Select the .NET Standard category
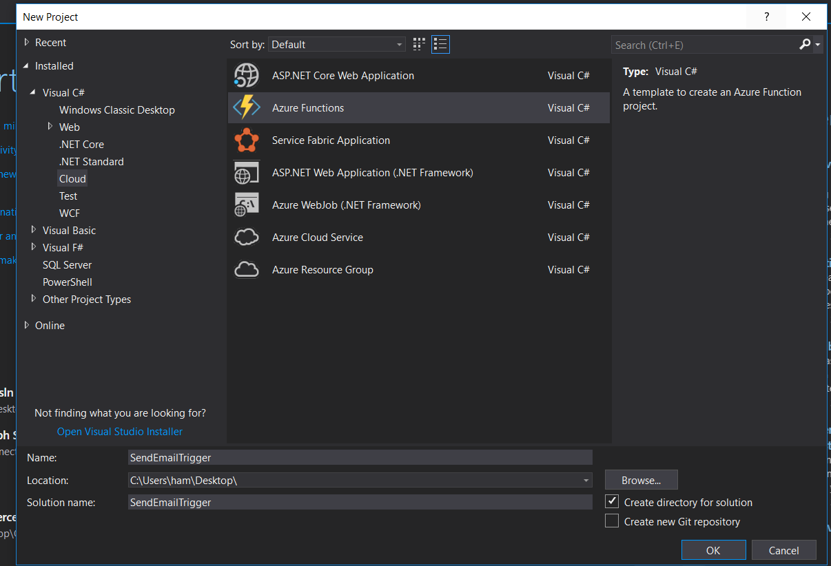This screenshot has width=831, height=566. click(x=92, y=162)
